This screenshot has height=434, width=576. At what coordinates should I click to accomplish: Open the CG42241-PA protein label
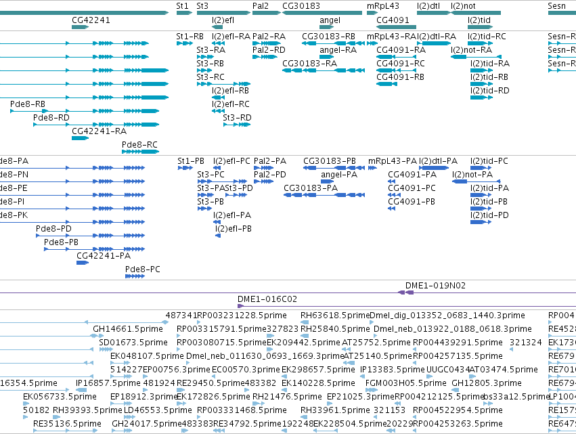click(x=104, y=256)
